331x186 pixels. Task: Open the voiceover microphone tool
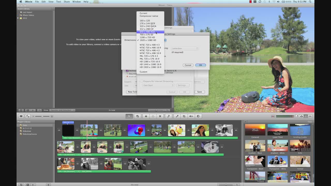point(177,116)
